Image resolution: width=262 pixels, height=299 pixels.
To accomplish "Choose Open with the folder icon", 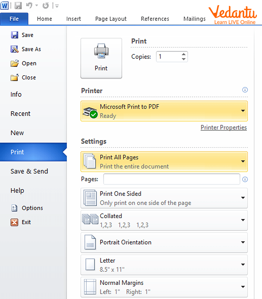I will [x=29, y=63].
